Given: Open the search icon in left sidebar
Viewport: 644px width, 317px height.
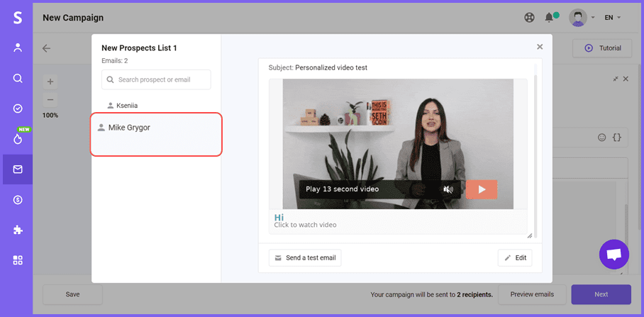Looking at the screenshot, I should 18,79.
